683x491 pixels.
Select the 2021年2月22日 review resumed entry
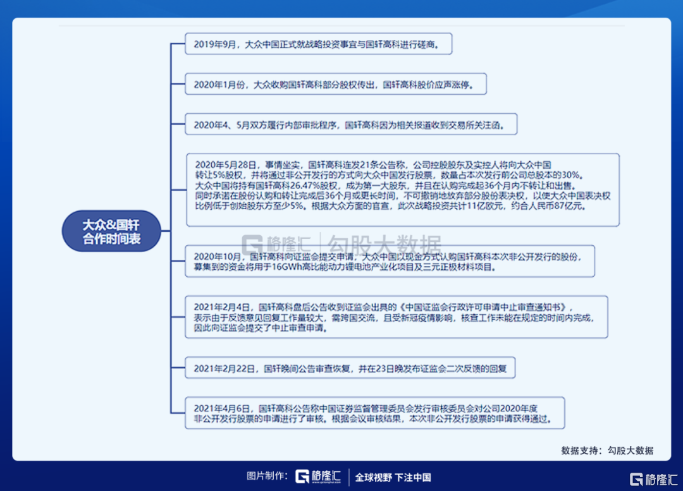[x=350, y=368]
